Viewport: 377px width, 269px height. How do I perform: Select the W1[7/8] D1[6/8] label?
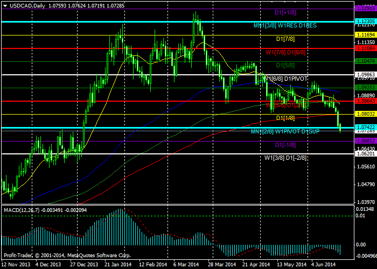tap(285, 52)
